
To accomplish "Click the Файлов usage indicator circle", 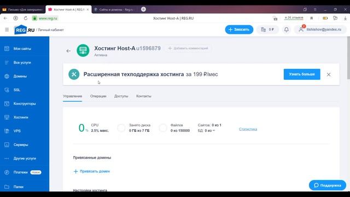I will pos(163,128).
